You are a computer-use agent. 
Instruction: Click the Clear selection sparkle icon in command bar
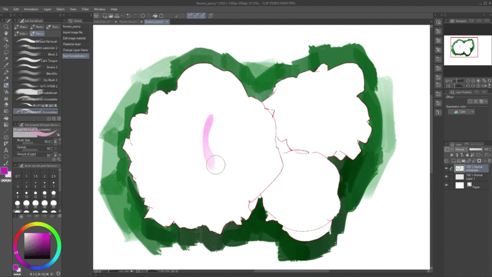[x=143, y=15]
